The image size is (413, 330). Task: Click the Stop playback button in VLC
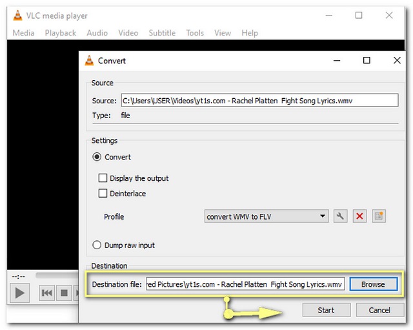(64, 293)
